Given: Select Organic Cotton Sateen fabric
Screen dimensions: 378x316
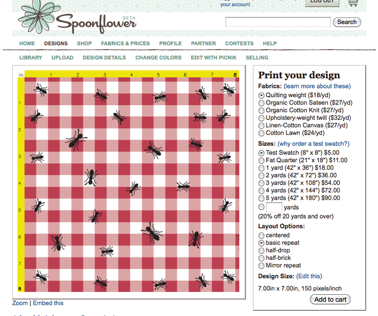Looking at the screenshot, I should (x=261, y=103).
